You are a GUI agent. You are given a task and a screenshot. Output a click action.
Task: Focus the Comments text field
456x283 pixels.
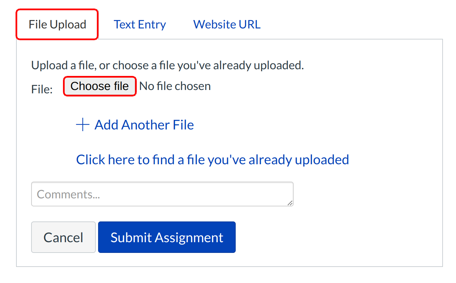click(162, 194)
